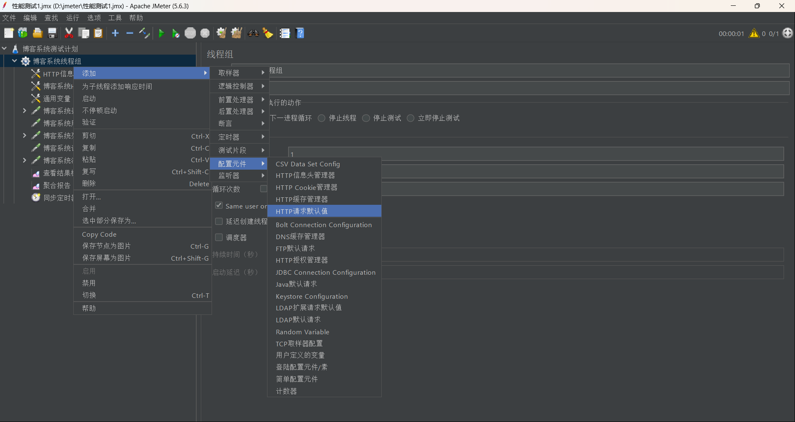
Task: Click 不停顿启动 in context menu
Action: [x=142, y=110]
